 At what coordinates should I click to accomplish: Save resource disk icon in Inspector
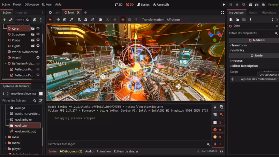click(x=244, y=20)
